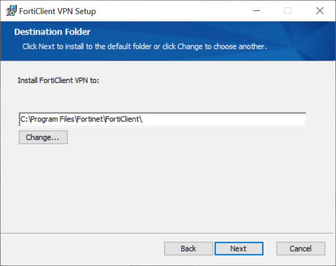Click the "Install FortiClient VPN to:" label
Viewport: 336px width, 266px height.
(x=58, y=81)
